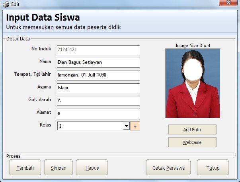Click the Nama input field
Viewport: 240px width, 182px height.
pyautogui.click(x=98, y=63)
